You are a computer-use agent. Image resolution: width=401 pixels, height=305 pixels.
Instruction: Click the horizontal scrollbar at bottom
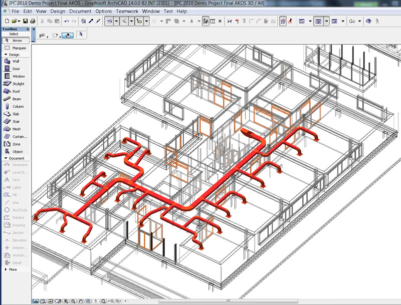[x=228, y=301]
